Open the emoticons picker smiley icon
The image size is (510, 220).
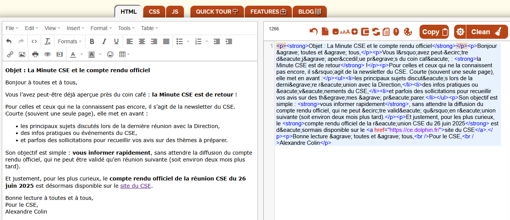(x=110, y=54)
